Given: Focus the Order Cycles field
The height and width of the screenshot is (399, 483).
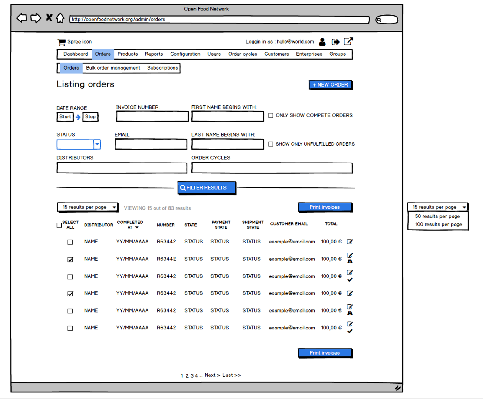Looking at the screenshot, I should point(272,168).
